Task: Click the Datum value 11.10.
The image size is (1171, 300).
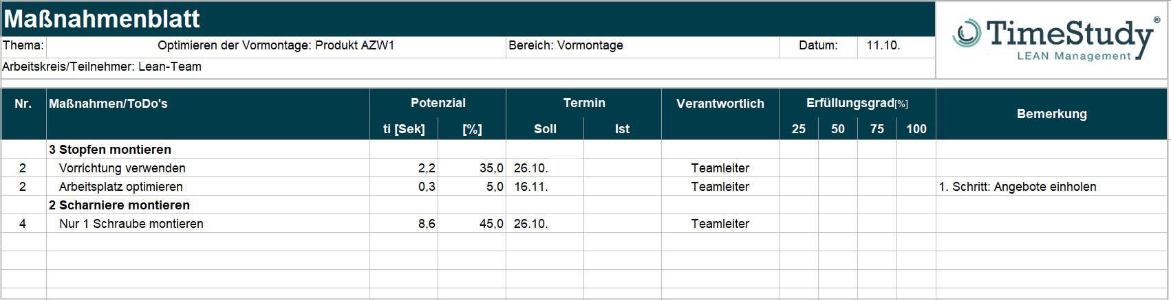Action: tap(883, 46)
